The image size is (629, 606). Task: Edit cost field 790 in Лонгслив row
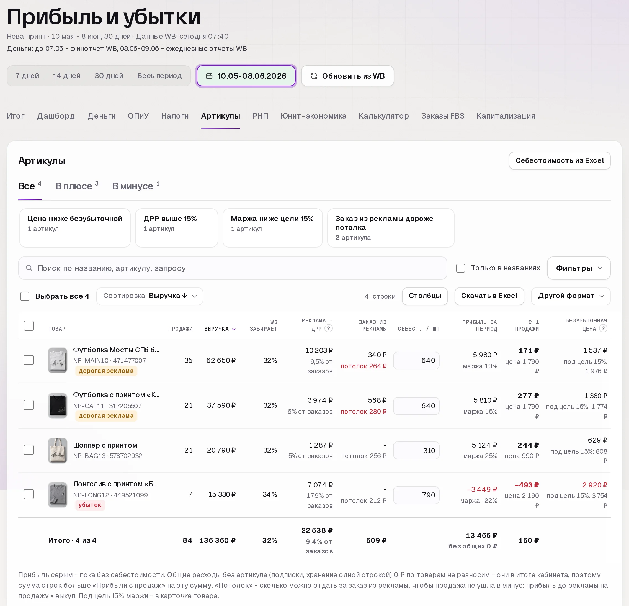(416, 495)
